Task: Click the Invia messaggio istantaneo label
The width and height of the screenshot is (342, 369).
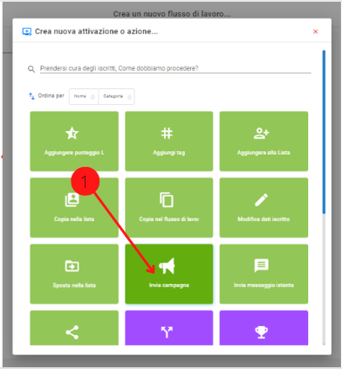Action: (263, 285)
